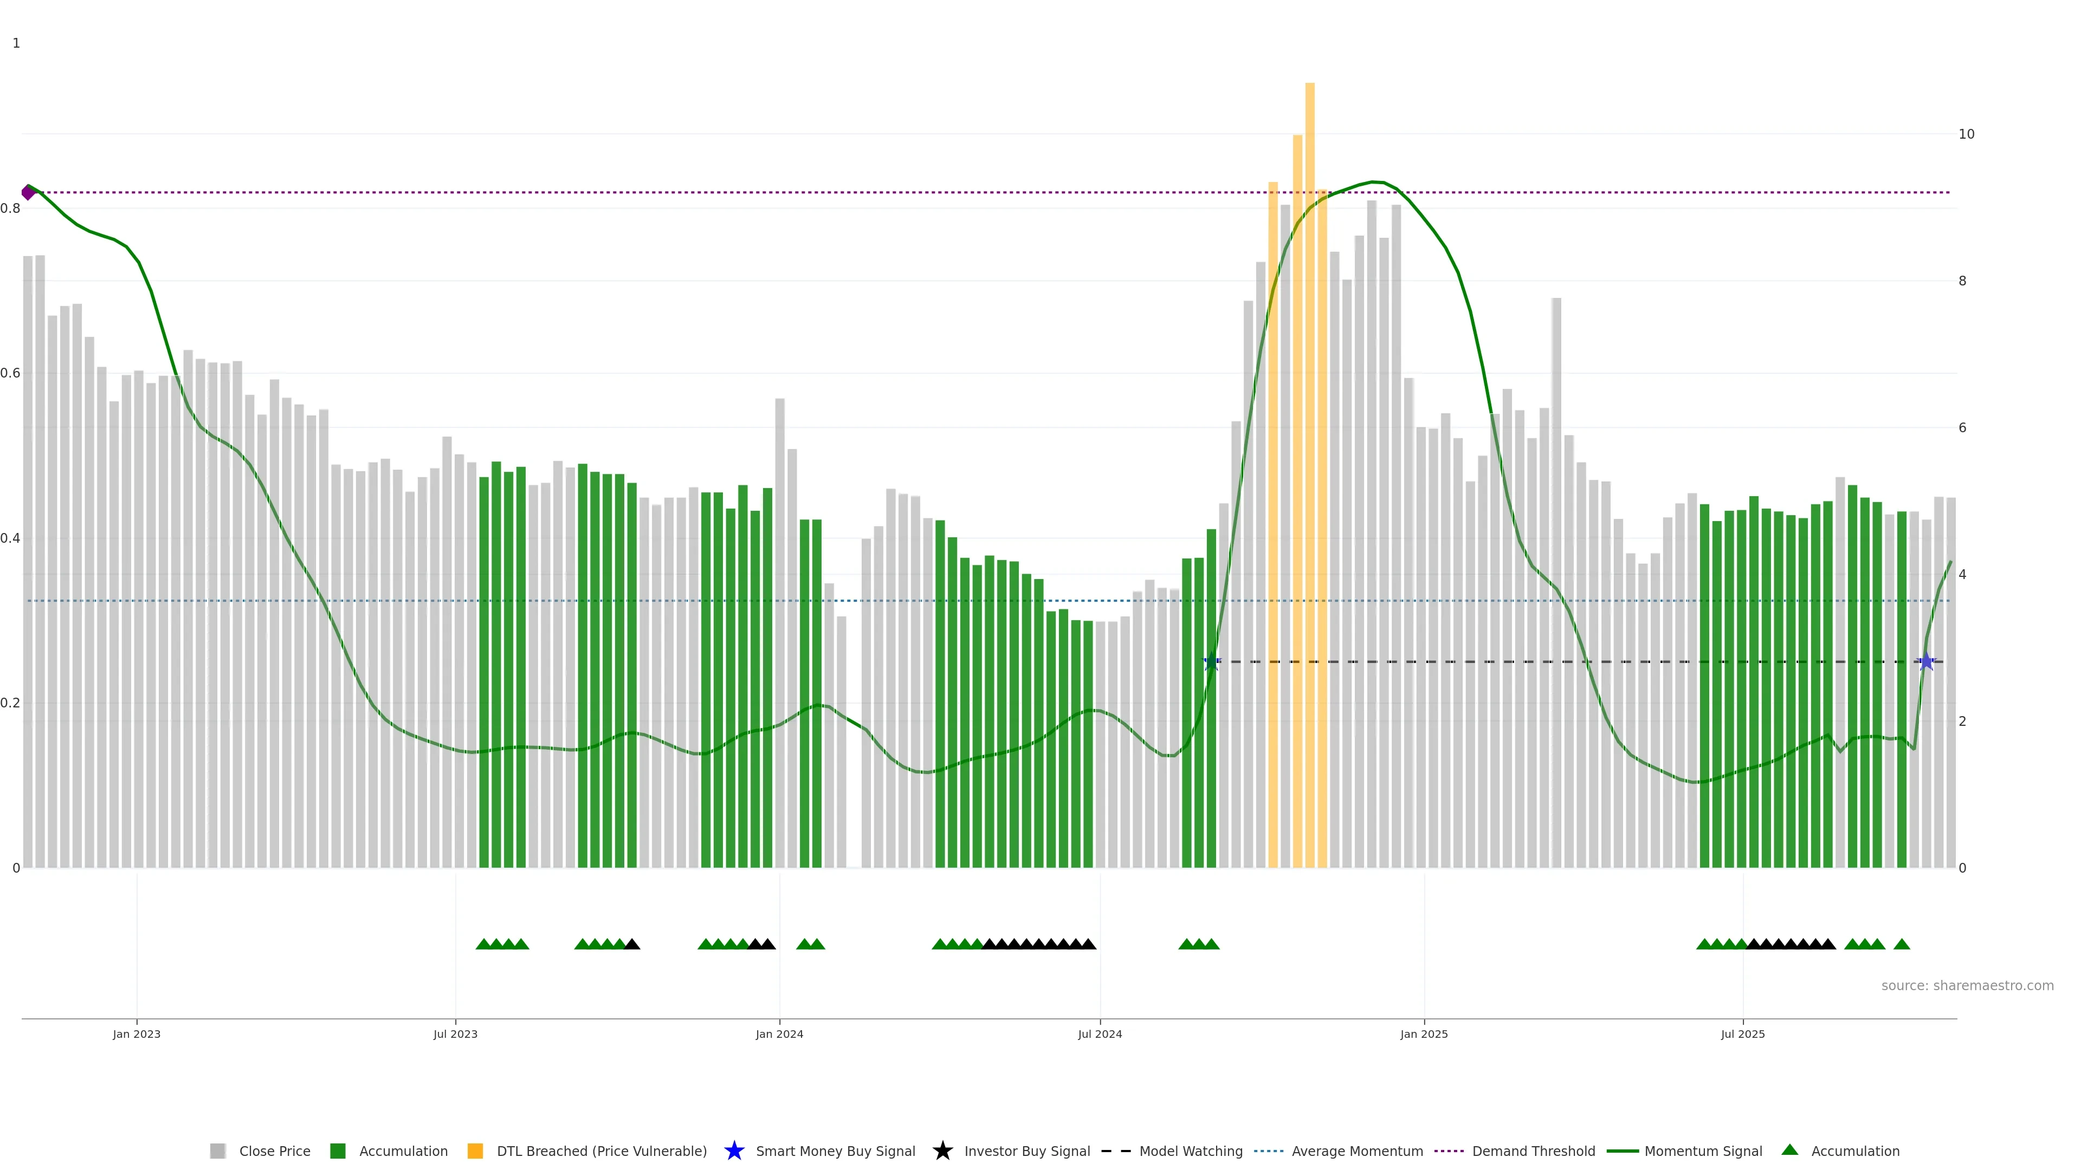Click the rightmost blue star on the chart
2081x1170 pixels.
[1926, 662]
